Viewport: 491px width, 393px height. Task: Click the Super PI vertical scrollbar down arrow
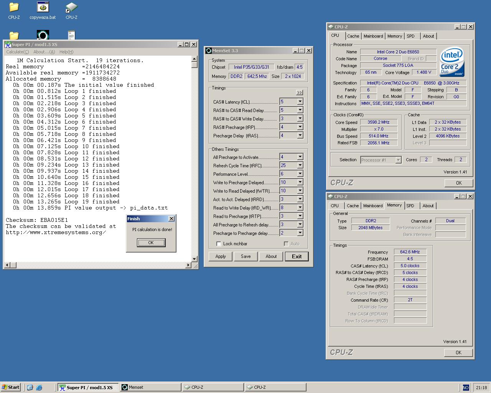click(194, 259)
